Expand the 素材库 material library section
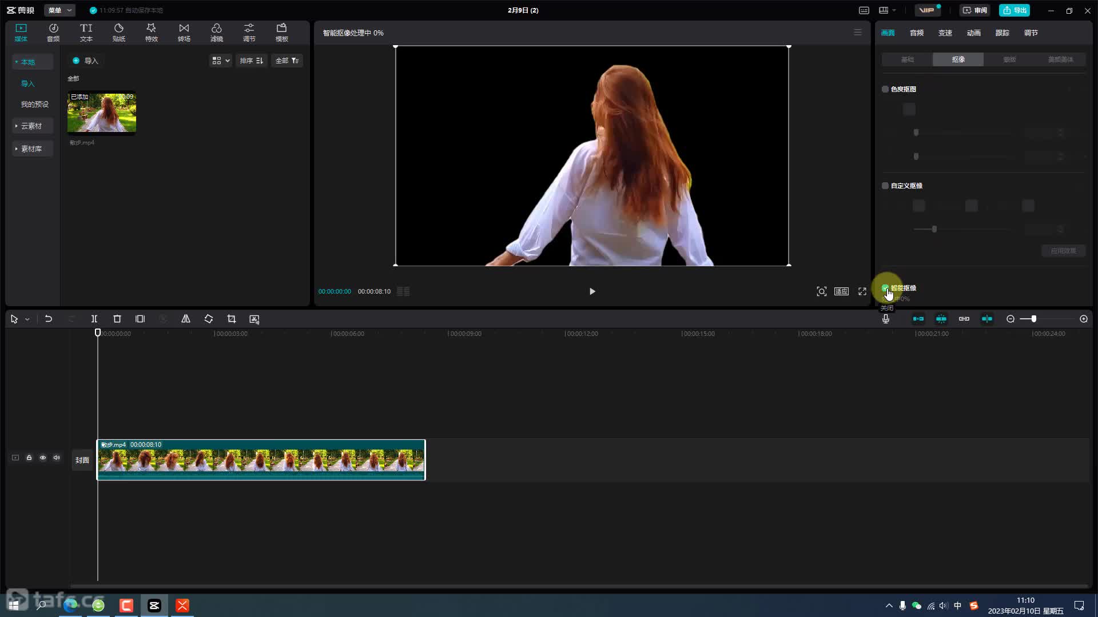The width and height of the screenshot is (1098, 617). tap(33, 149)
